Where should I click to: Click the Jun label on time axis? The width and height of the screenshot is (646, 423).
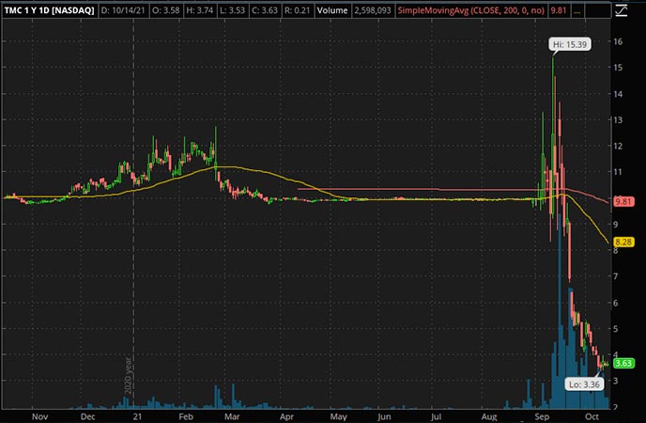pos(384,416)
